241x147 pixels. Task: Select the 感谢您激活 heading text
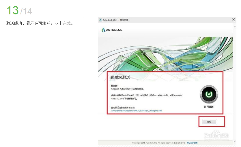click(120, 77)
